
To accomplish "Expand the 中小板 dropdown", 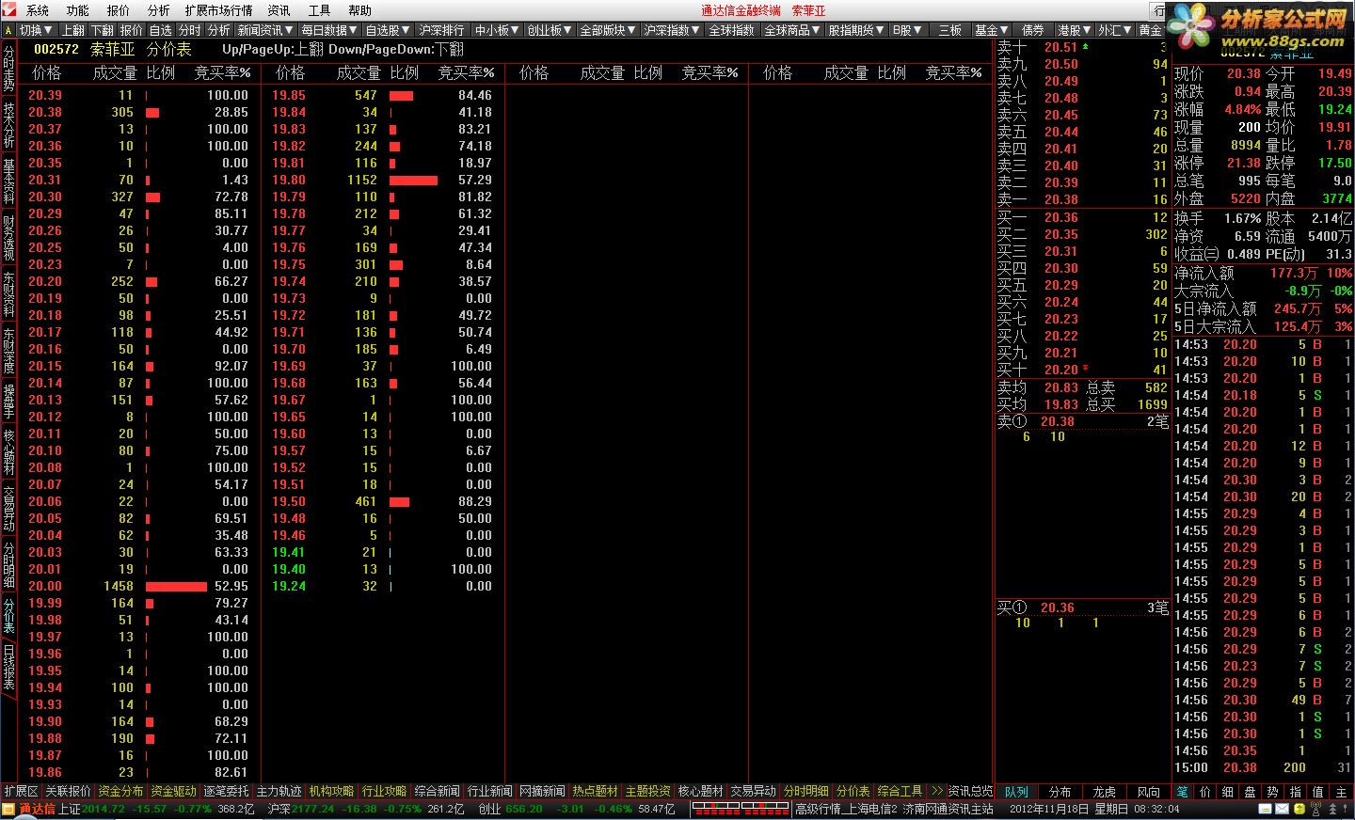I will tap(497, 30).
